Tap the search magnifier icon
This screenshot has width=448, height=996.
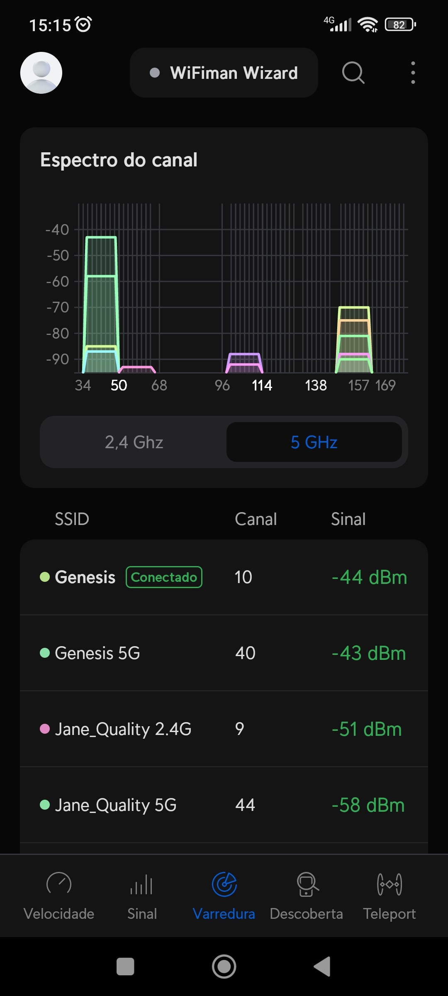point(353,73)
